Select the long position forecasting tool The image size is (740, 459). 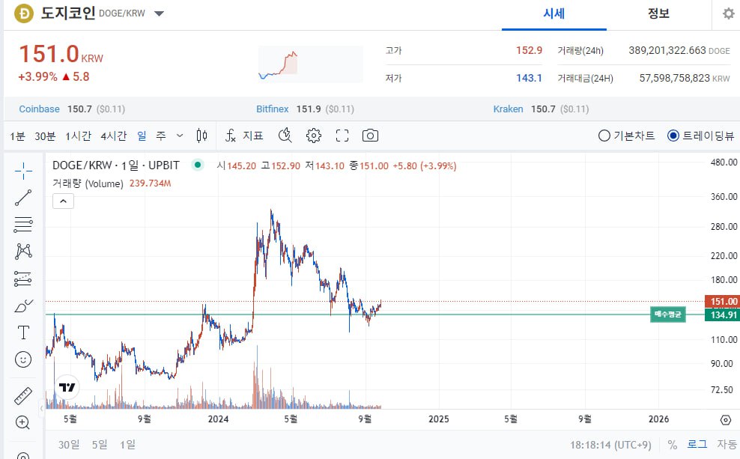[23, 279]
